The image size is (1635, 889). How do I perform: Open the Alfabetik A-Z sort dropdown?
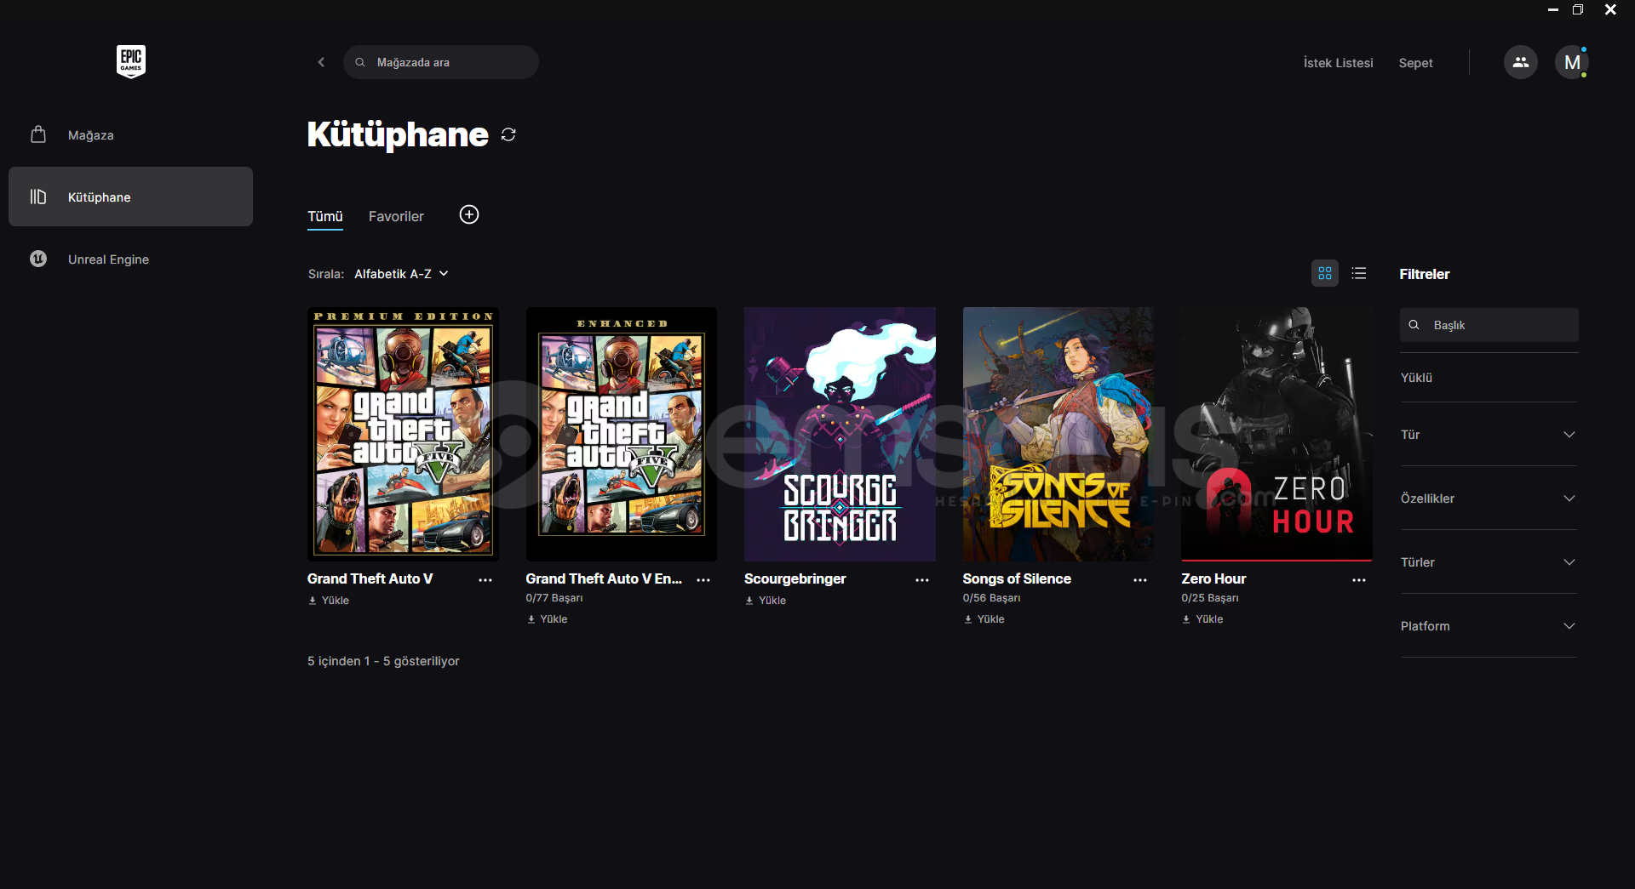tap(401, 274)
